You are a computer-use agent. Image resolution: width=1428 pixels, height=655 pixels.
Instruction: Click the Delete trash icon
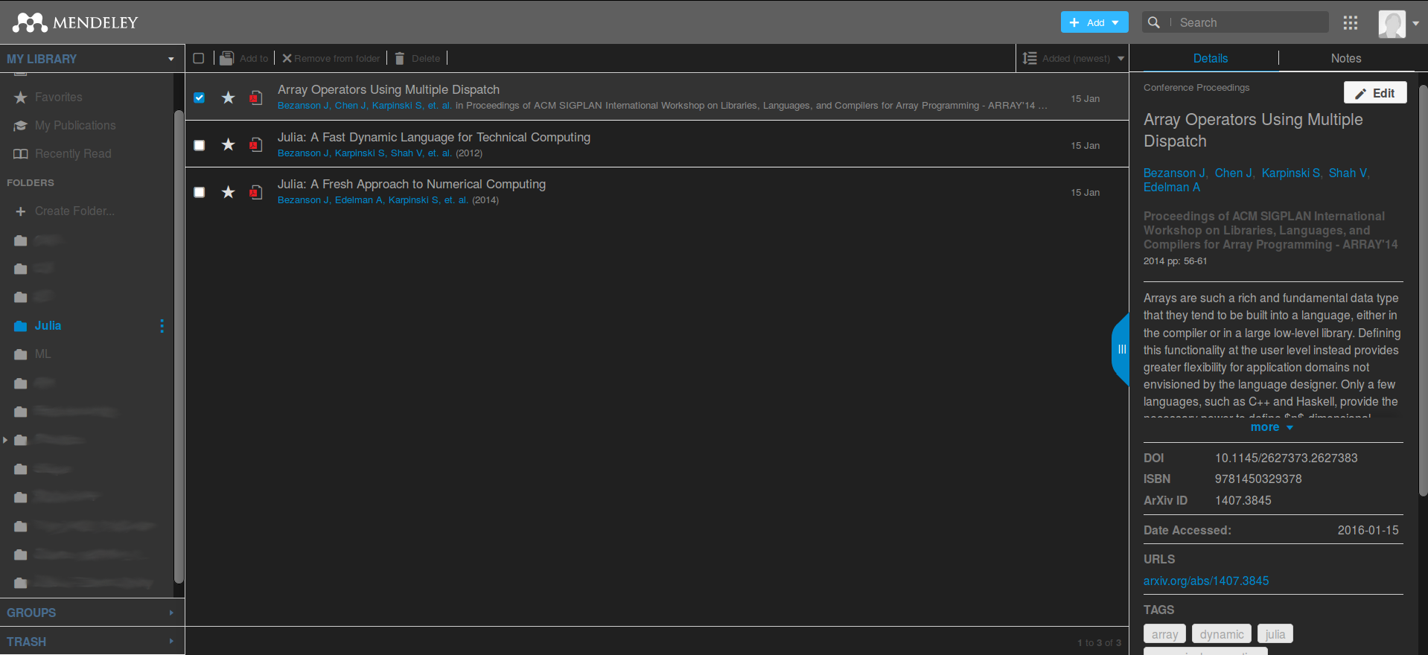pos(400,58)
